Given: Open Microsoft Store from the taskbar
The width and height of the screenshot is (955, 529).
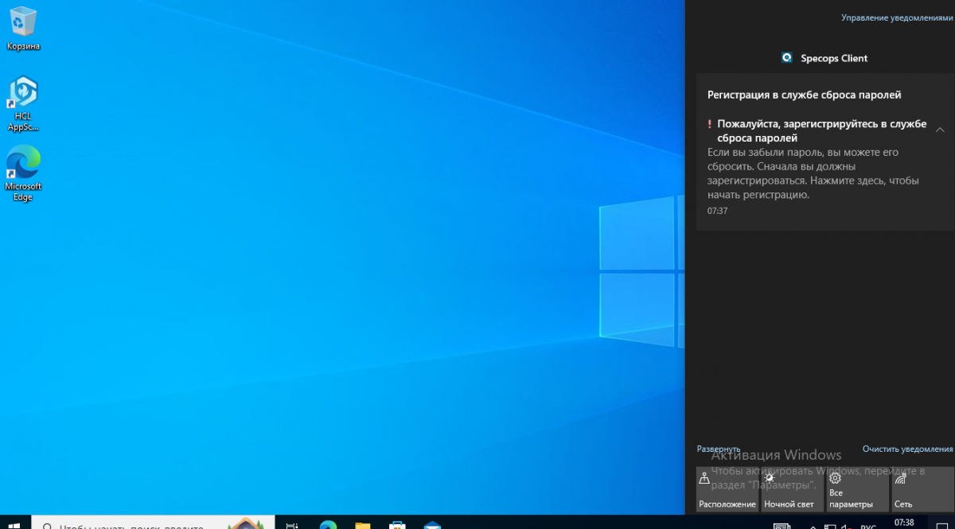Looking at the screenshot, I should 397,523.
